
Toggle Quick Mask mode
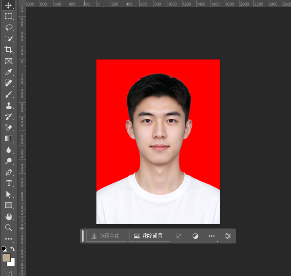pyautogui.click(x=8, y=273)
